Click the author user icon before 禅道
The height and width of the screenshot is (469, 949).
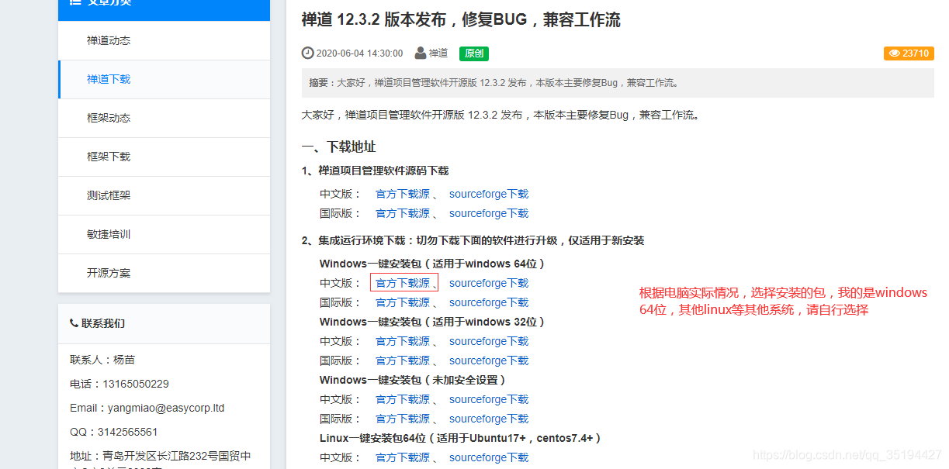tap(421, 53)
